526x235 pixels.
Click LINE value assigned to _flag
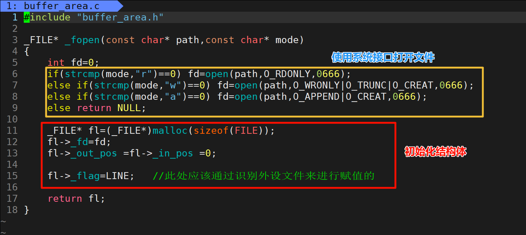(x=117, y=176)
